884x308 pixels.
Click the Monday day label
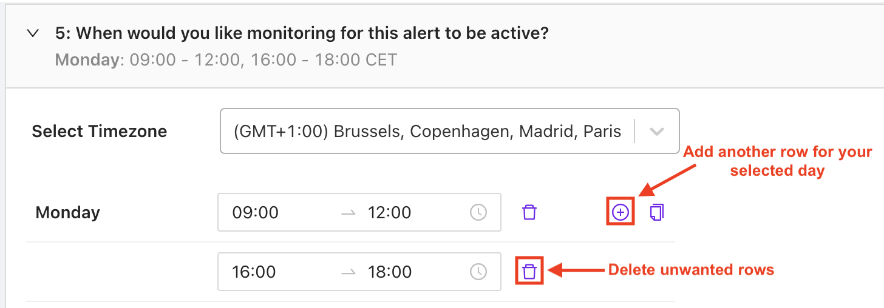pos(68,213)
